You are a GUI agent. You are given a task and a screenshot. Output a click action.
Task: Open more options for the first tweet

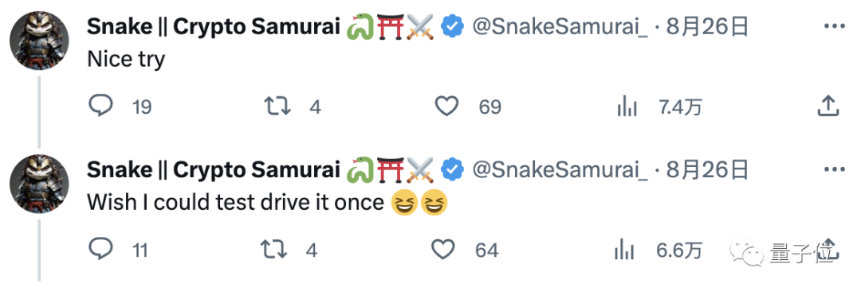click(x=835, y=25)
